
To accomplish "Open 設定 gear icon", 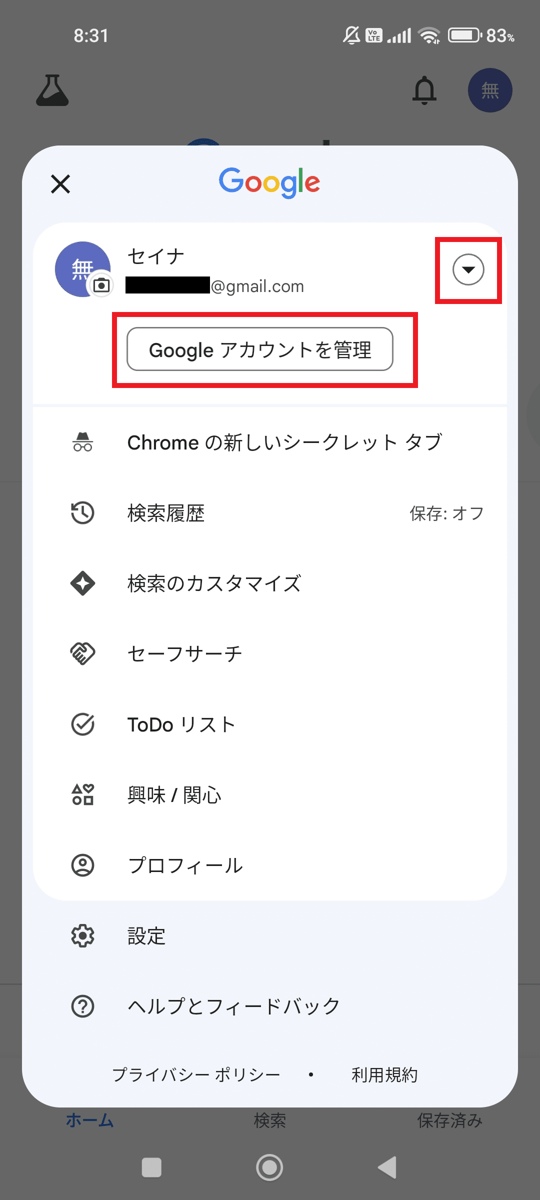I will [x=83, y=935].
